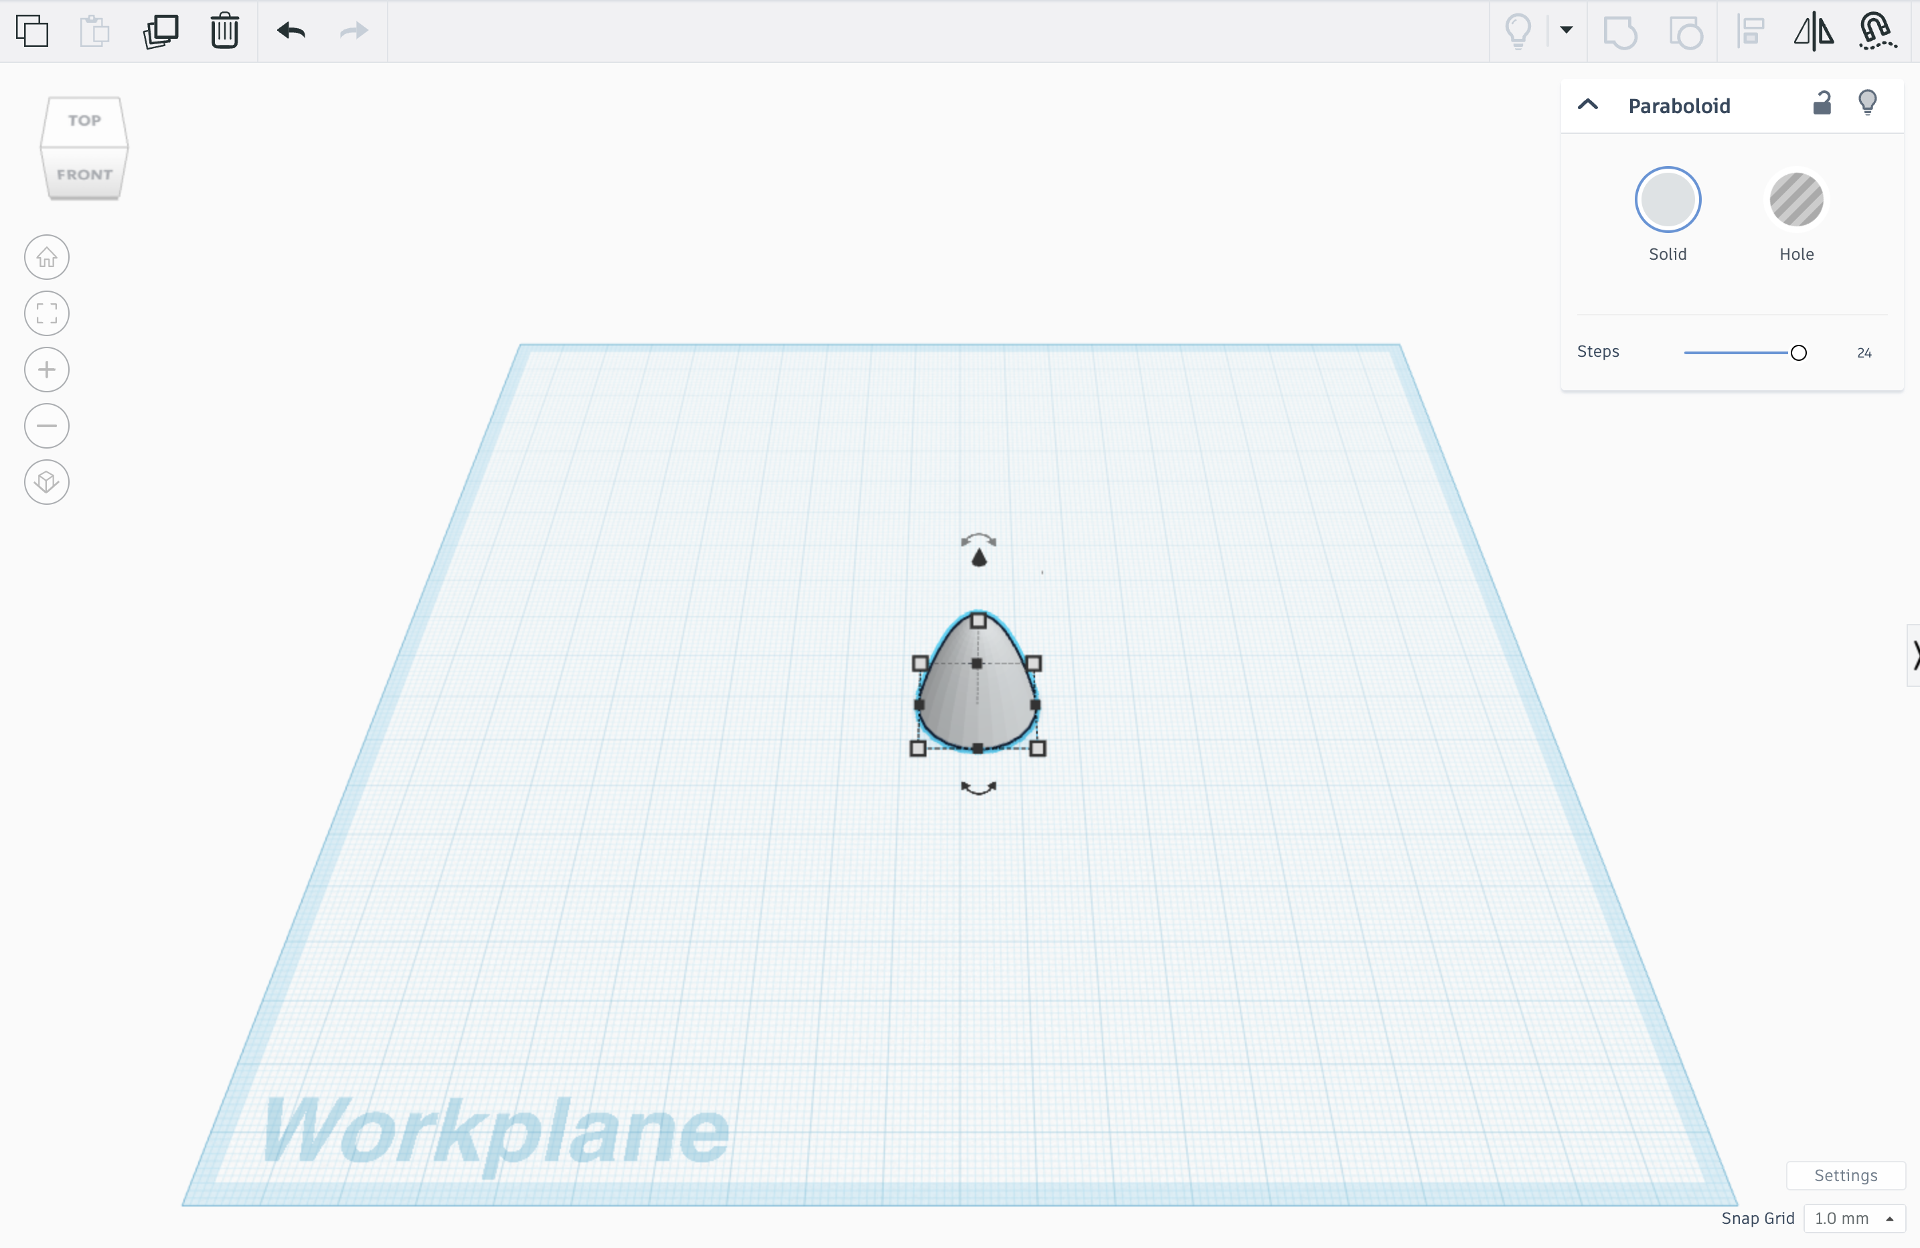
Task: Toggle the lock editing padlock icon
Action: (1822, 103)
